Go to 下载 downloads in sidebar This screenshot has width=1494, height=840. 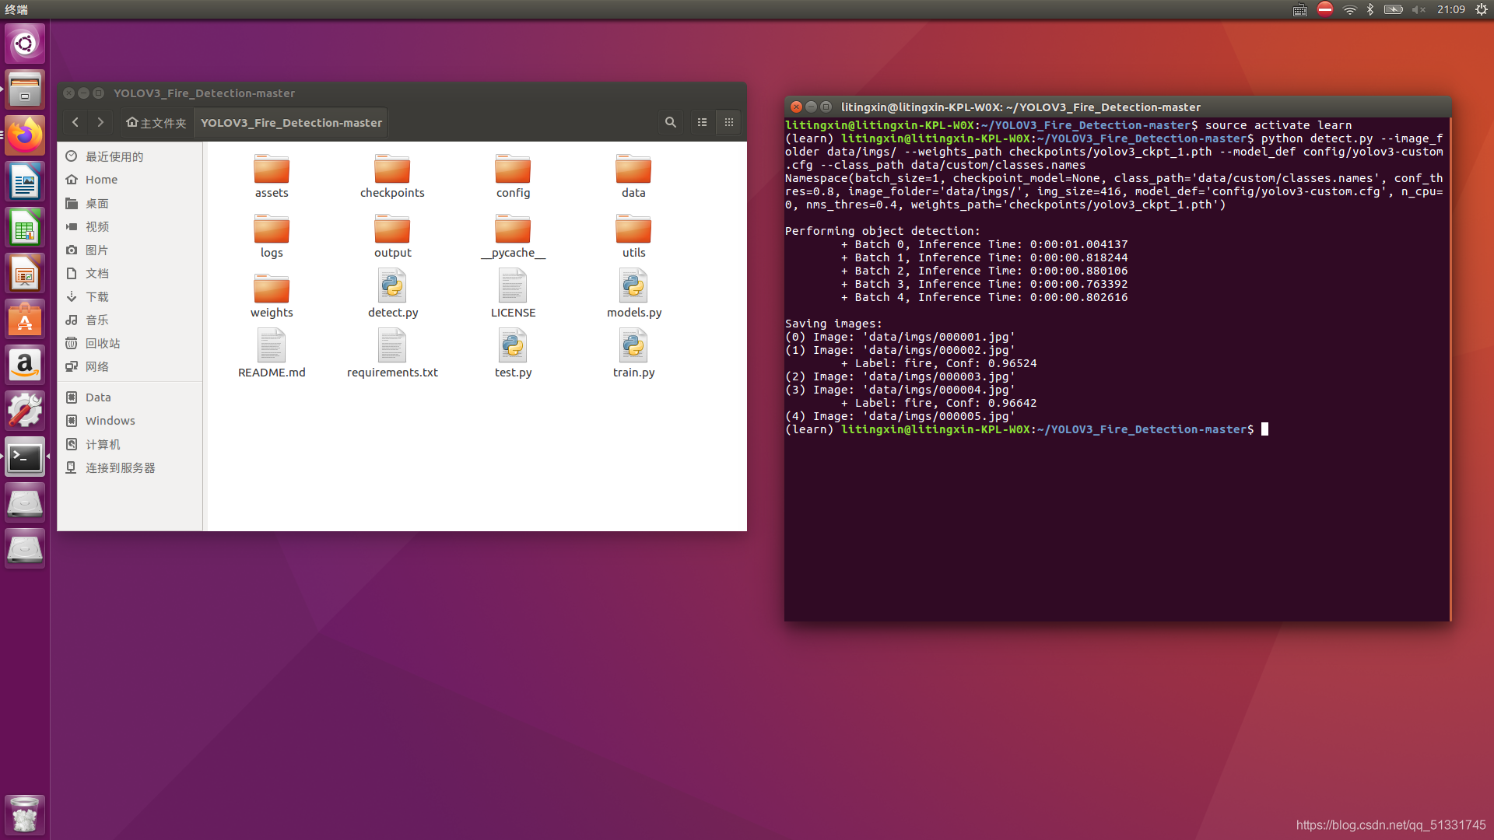tap(97, 296)
